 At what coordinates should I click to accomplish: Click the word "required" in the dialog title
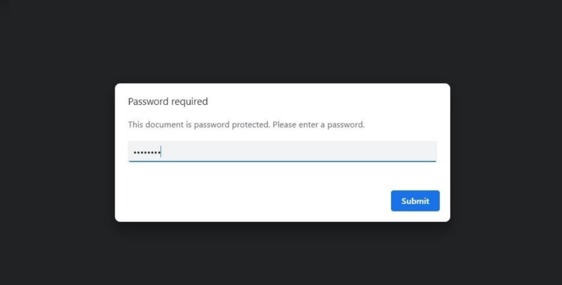[189, 102]
